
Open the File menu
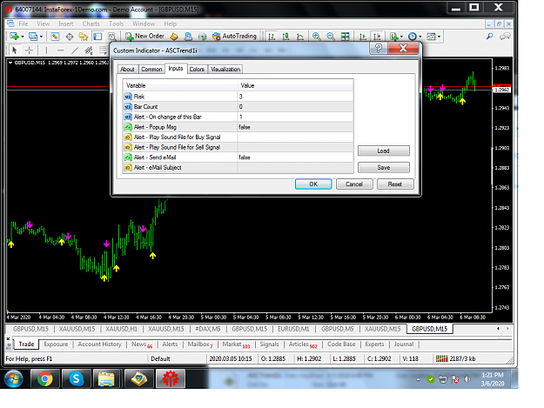click(x=24, y=23)
